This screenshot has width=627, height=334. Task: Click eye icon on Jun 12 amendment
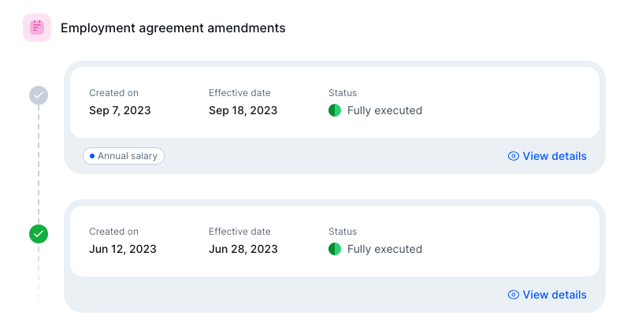click(514, 295)
